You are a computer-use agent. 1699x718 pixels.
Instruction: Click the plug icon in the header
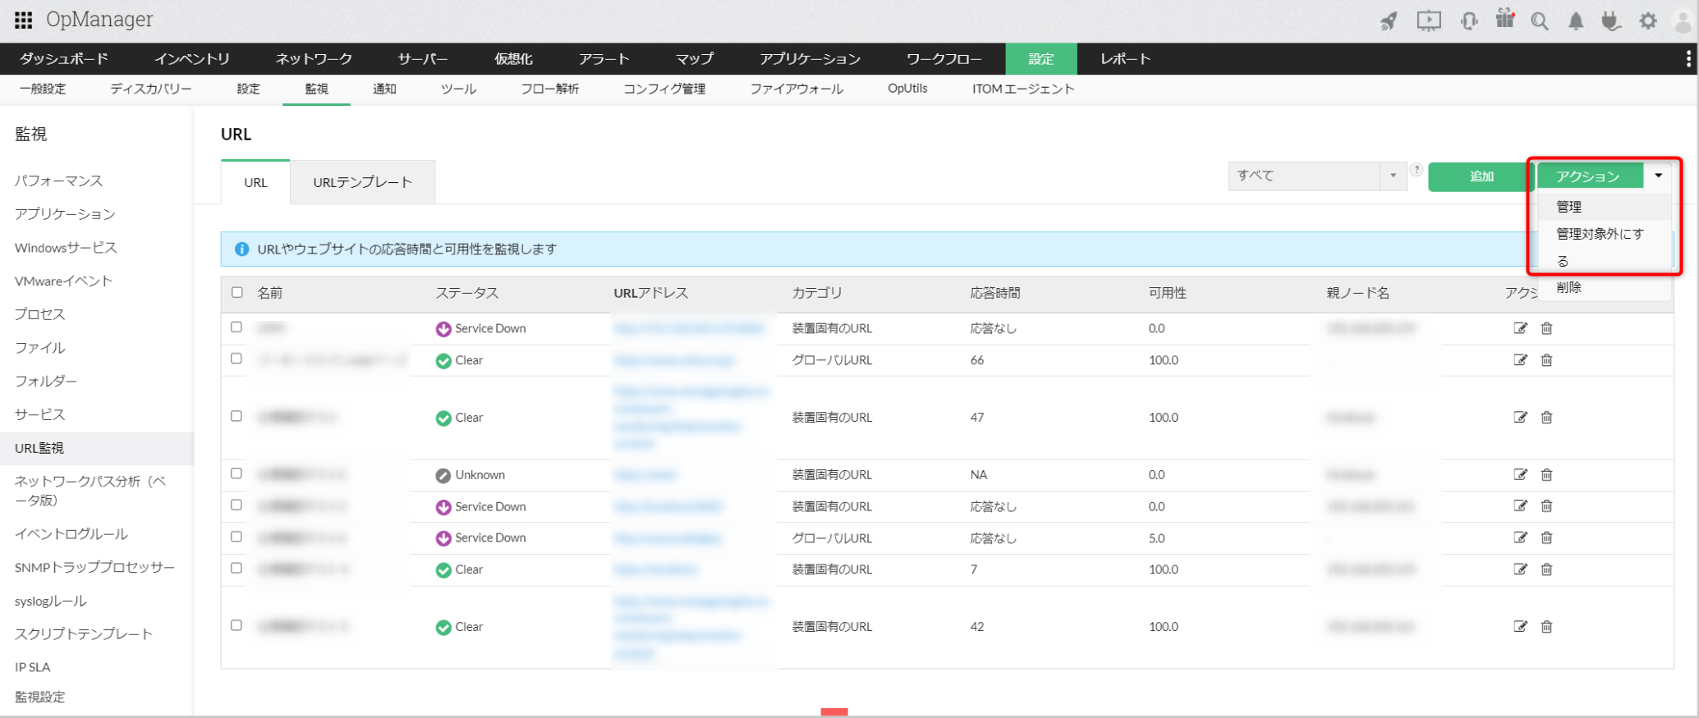tap(1611, 21)
